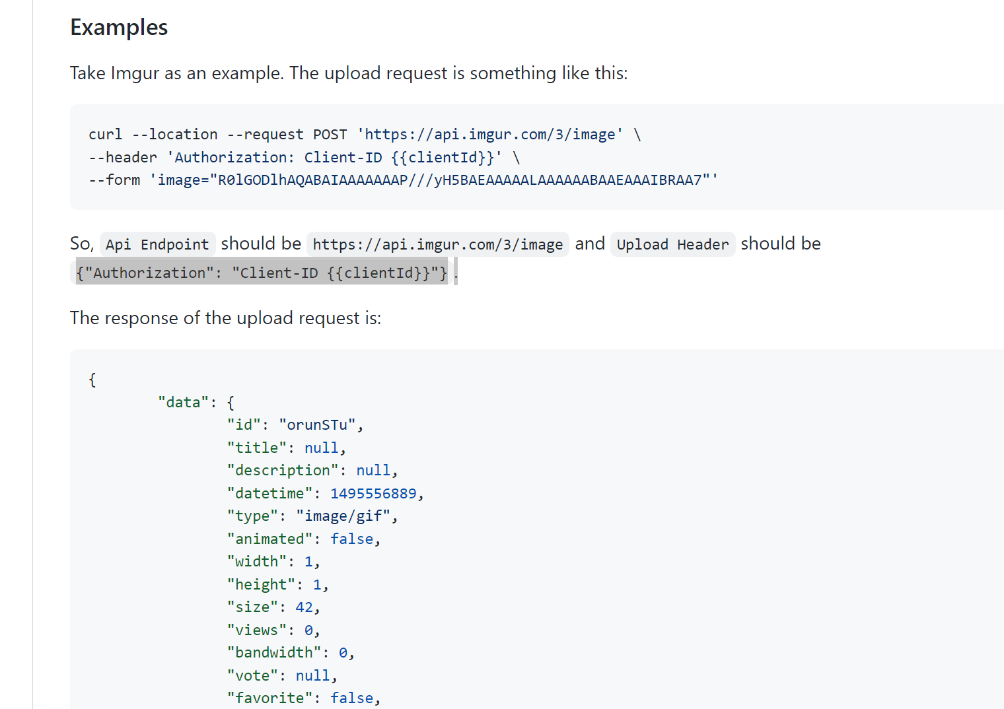The image size is (1004, 709).
Task: Click the Examples heading
Action: (118, 27)
